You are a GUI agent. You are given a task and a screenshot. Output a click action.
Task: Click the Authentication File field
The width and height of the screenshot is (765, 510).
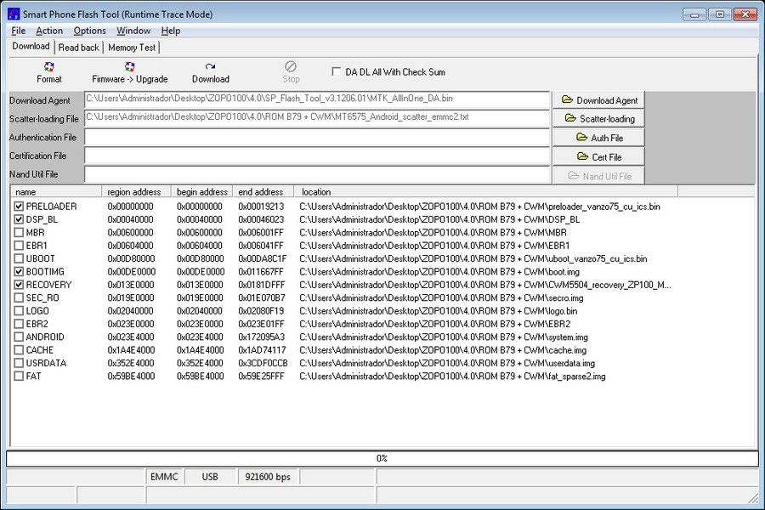(x=317, y=137)
